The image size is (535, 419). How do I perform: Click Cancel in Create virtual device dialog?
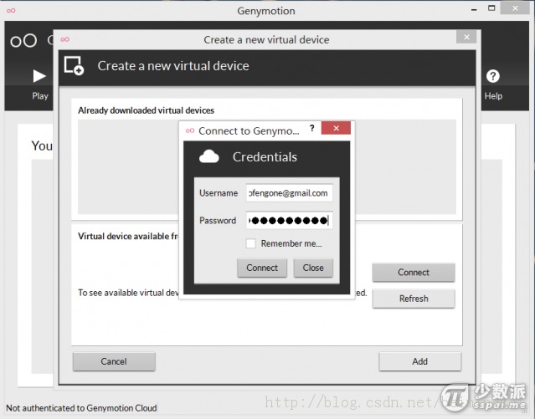tap(114, 361)
